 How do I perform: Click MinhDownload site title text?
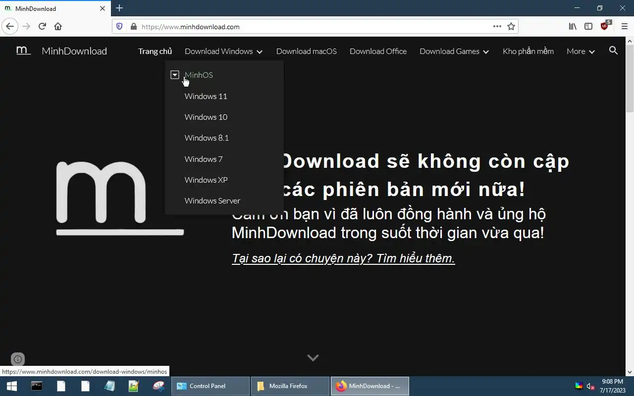tap(74, 51)
